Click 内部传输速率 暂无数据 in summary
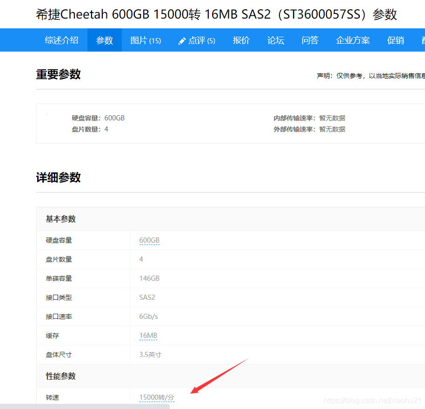The image size is (425, 409). click(x=309, y=118)
